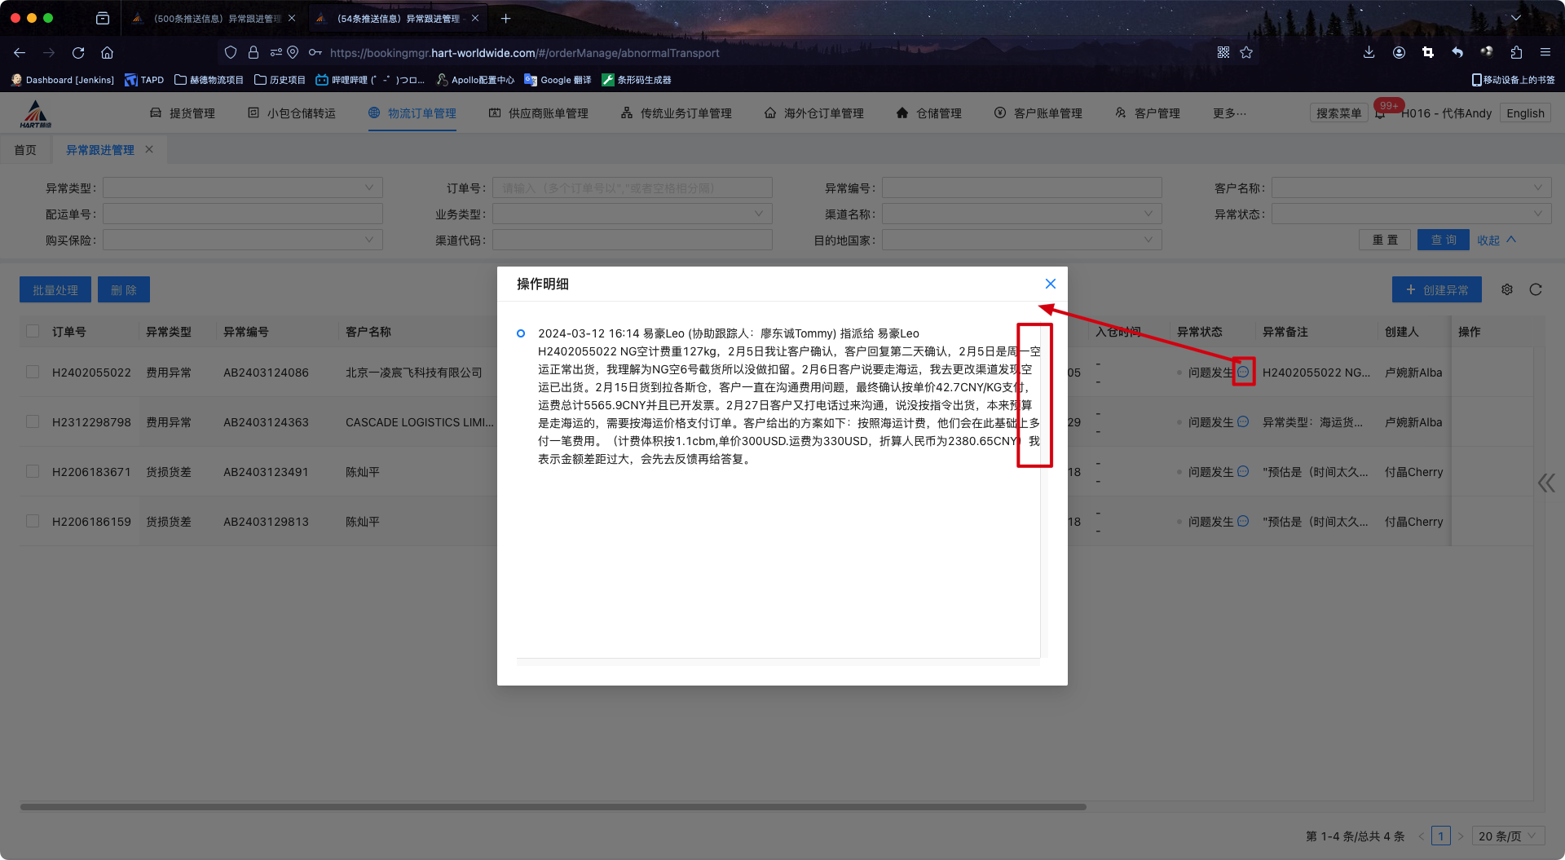The image size is (1565, 860).
Task: Expand the 异常类型 dropdown filter
Action: pos(242,188)
